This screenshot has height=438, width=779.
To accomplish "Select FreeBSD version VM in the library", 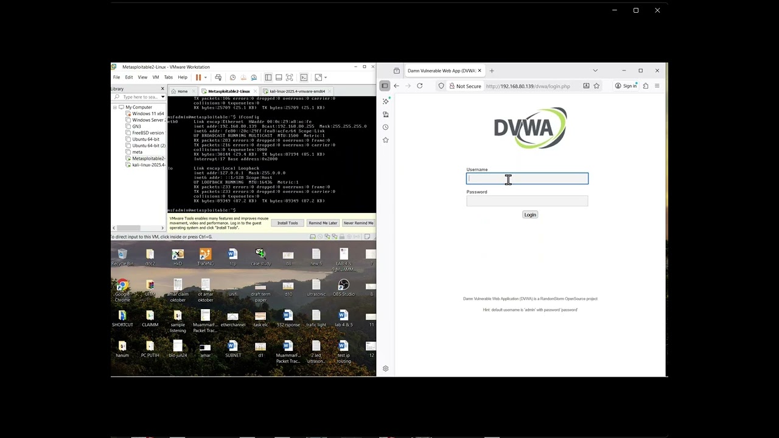I will pyautogui.click(x=145, y=133).
